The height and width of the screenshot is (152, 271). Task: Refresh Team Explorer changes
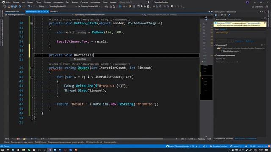point(229,15)
